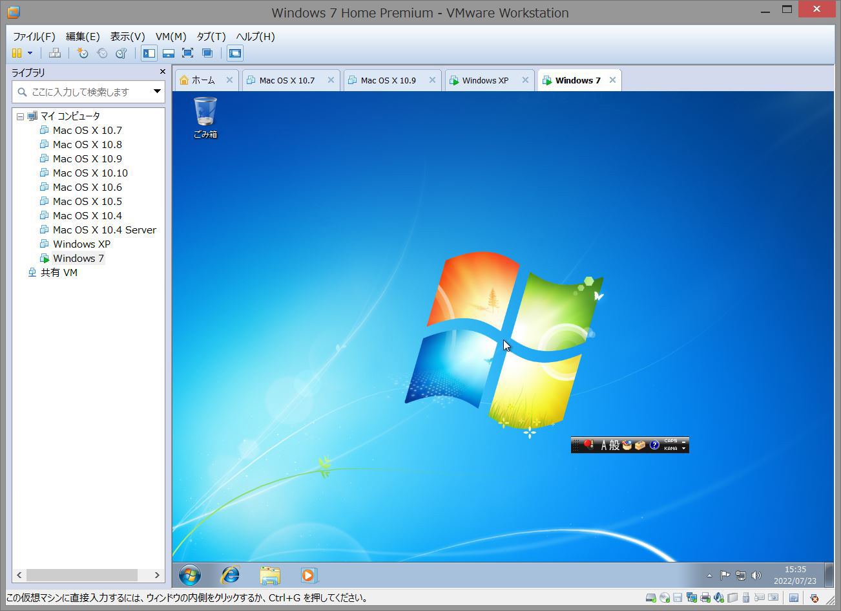Toggle IME input mode 'A' on language bar
841x611 pixels.
coord(604,445)
